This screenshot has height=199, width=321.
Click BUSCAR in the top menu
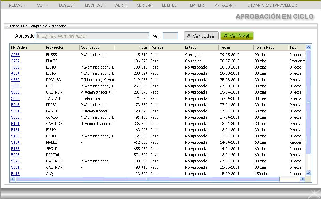coord(66,5)
